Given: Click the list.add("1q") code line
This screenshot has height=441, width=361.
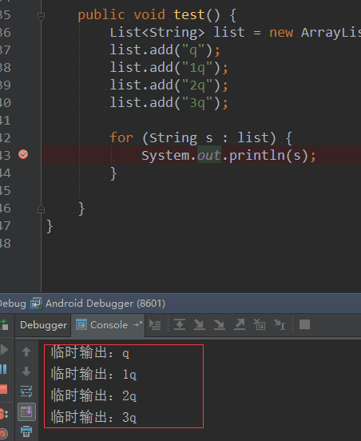Looking at the screenshot, I should tap(169, 68).
